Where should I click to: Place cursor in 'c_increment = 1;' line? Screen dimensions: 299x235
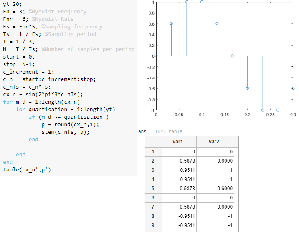click(x=28, y=72)
